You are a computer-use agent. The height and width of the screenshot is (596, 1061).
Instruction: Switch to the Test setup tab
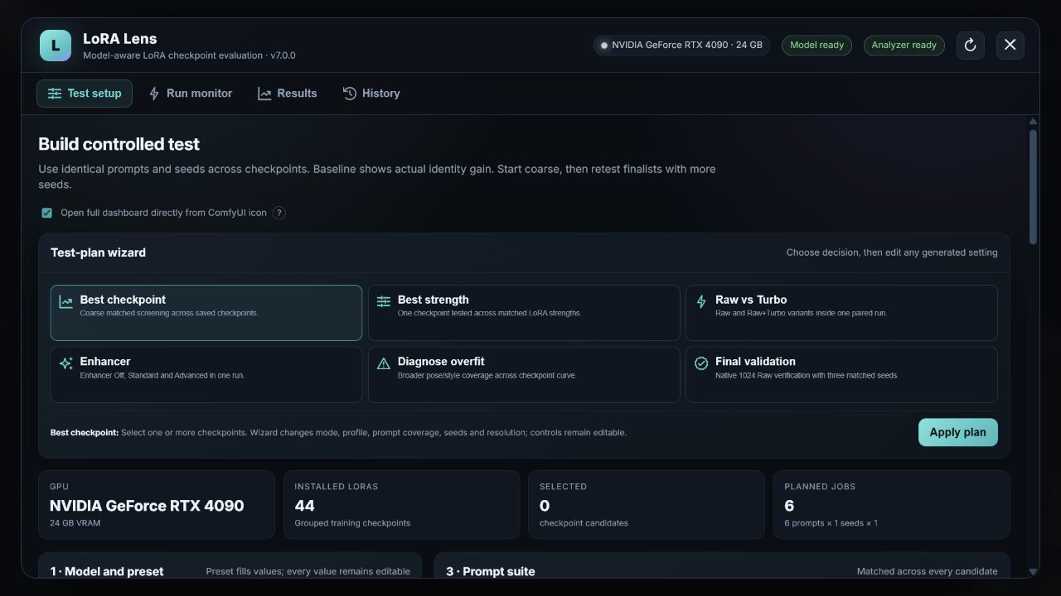(x=85, y=94)
